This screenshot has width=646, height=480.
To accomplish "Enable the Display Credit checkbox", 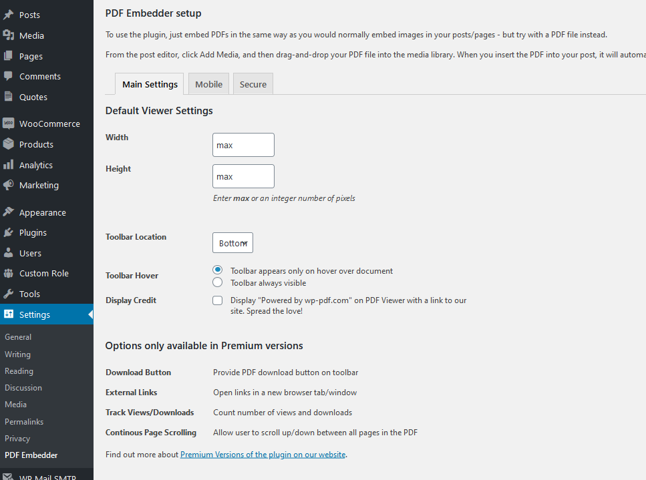I will click(218, 300).
